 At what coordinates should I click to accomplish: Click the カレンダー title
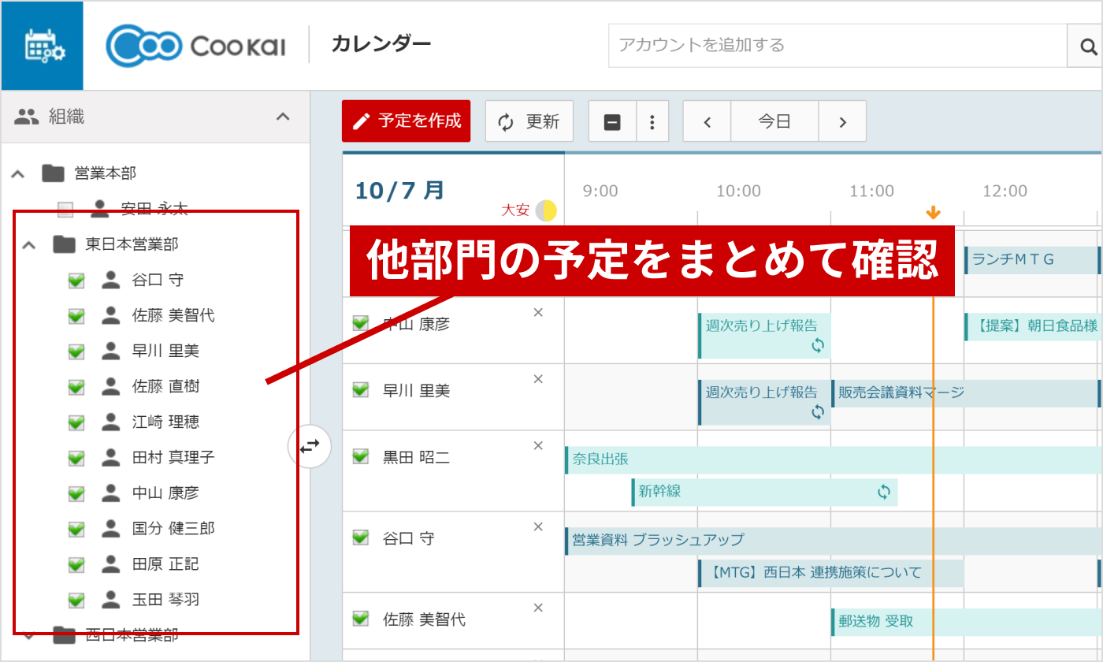tap(381, 44)
